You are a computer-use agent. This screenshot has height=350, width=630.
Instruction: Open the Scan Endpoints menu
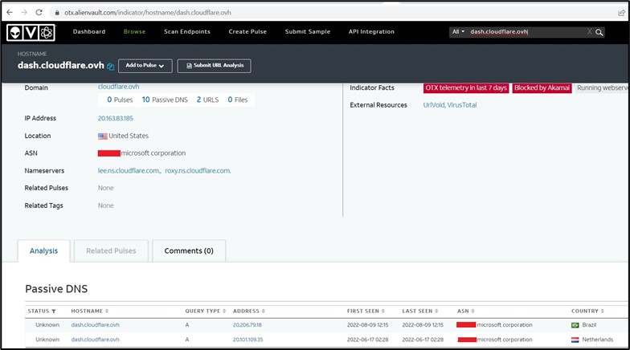187,32
